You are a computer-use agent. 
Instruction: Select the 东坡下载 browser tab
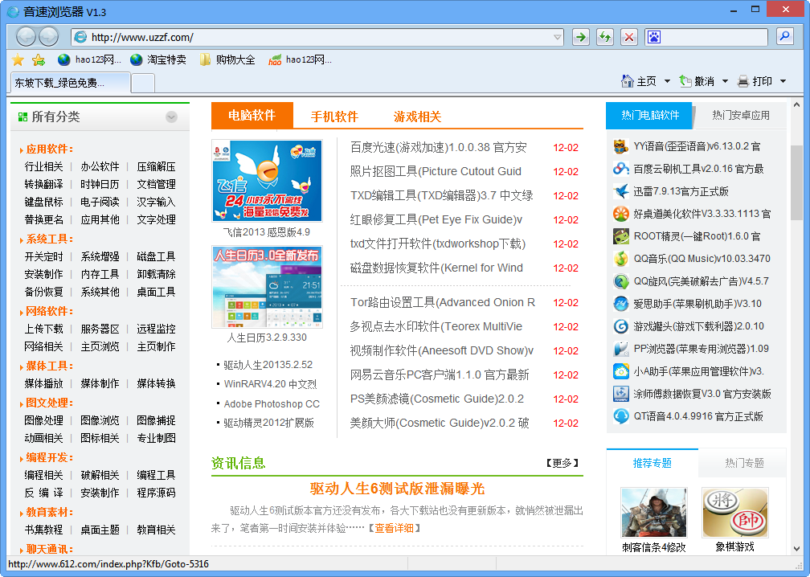point(70,83)
